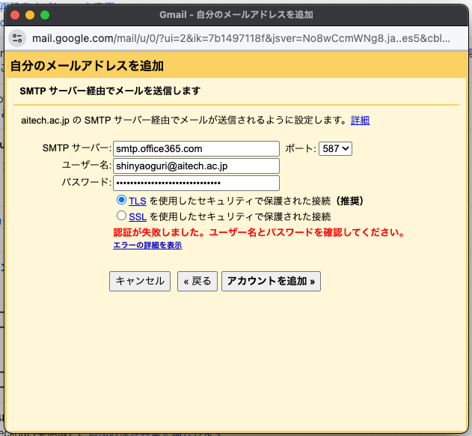The width and height of the screenshot is (472, 436).
Task: Minimize the window with the yellow button
Action: pos(30,15)
